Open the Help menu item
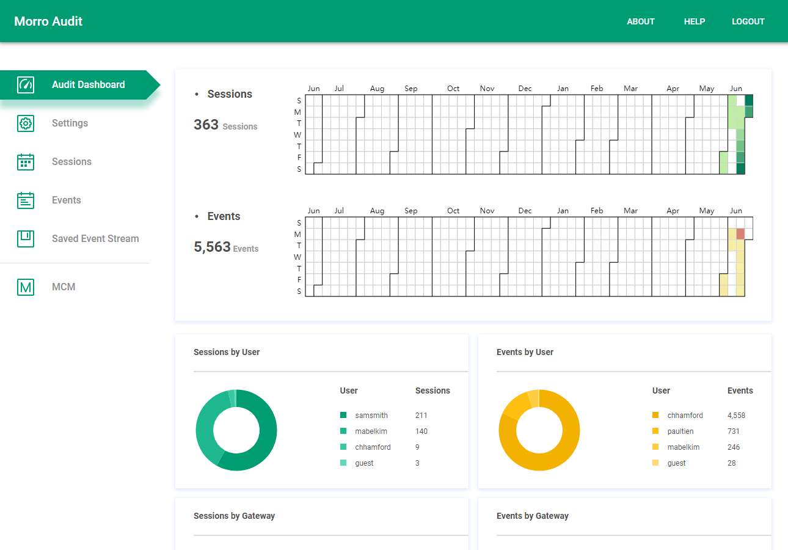788x550 pixels. coord(695,21)
